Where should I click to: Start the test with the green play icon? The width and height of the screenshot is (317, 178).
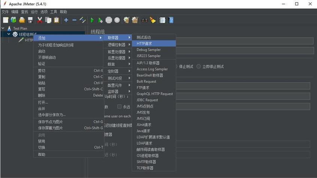92,20
